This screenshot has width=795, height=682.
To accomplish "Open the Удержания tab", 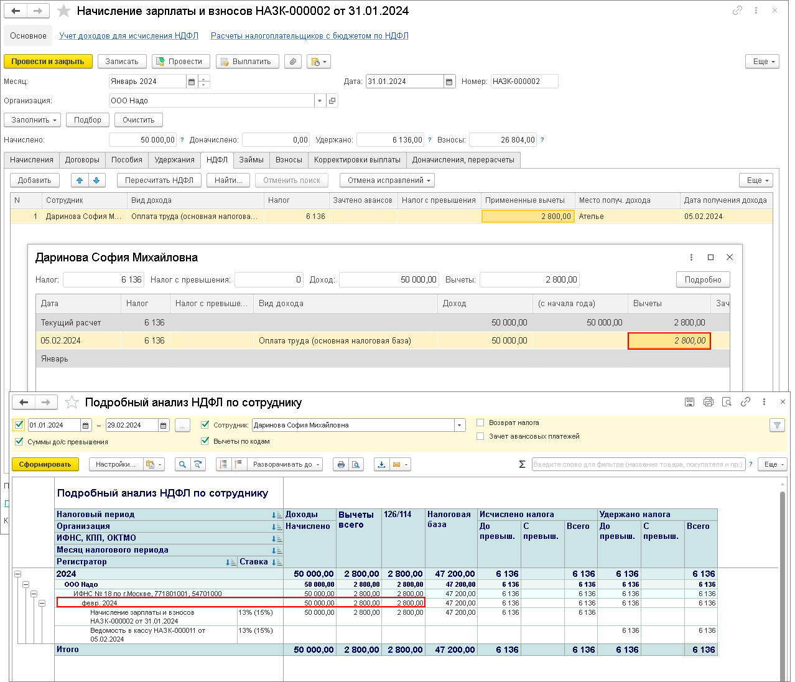I will coord(174,160).
